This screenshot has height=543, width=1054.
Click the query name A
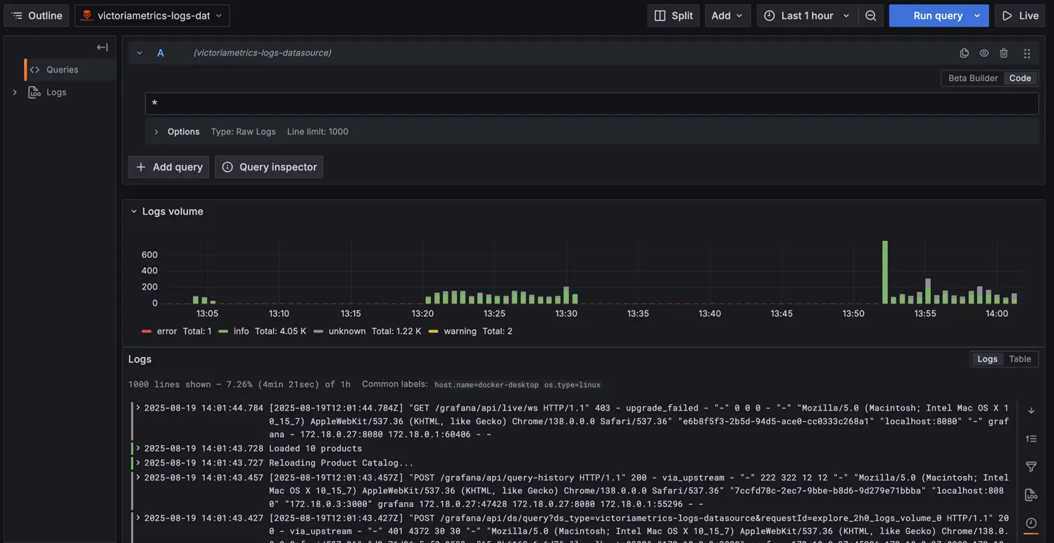pos(161,53)
